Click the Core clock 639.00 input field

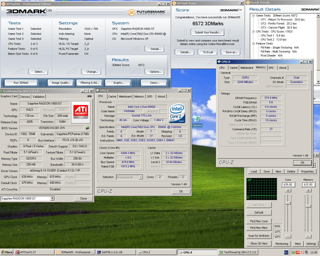[288, 184]
